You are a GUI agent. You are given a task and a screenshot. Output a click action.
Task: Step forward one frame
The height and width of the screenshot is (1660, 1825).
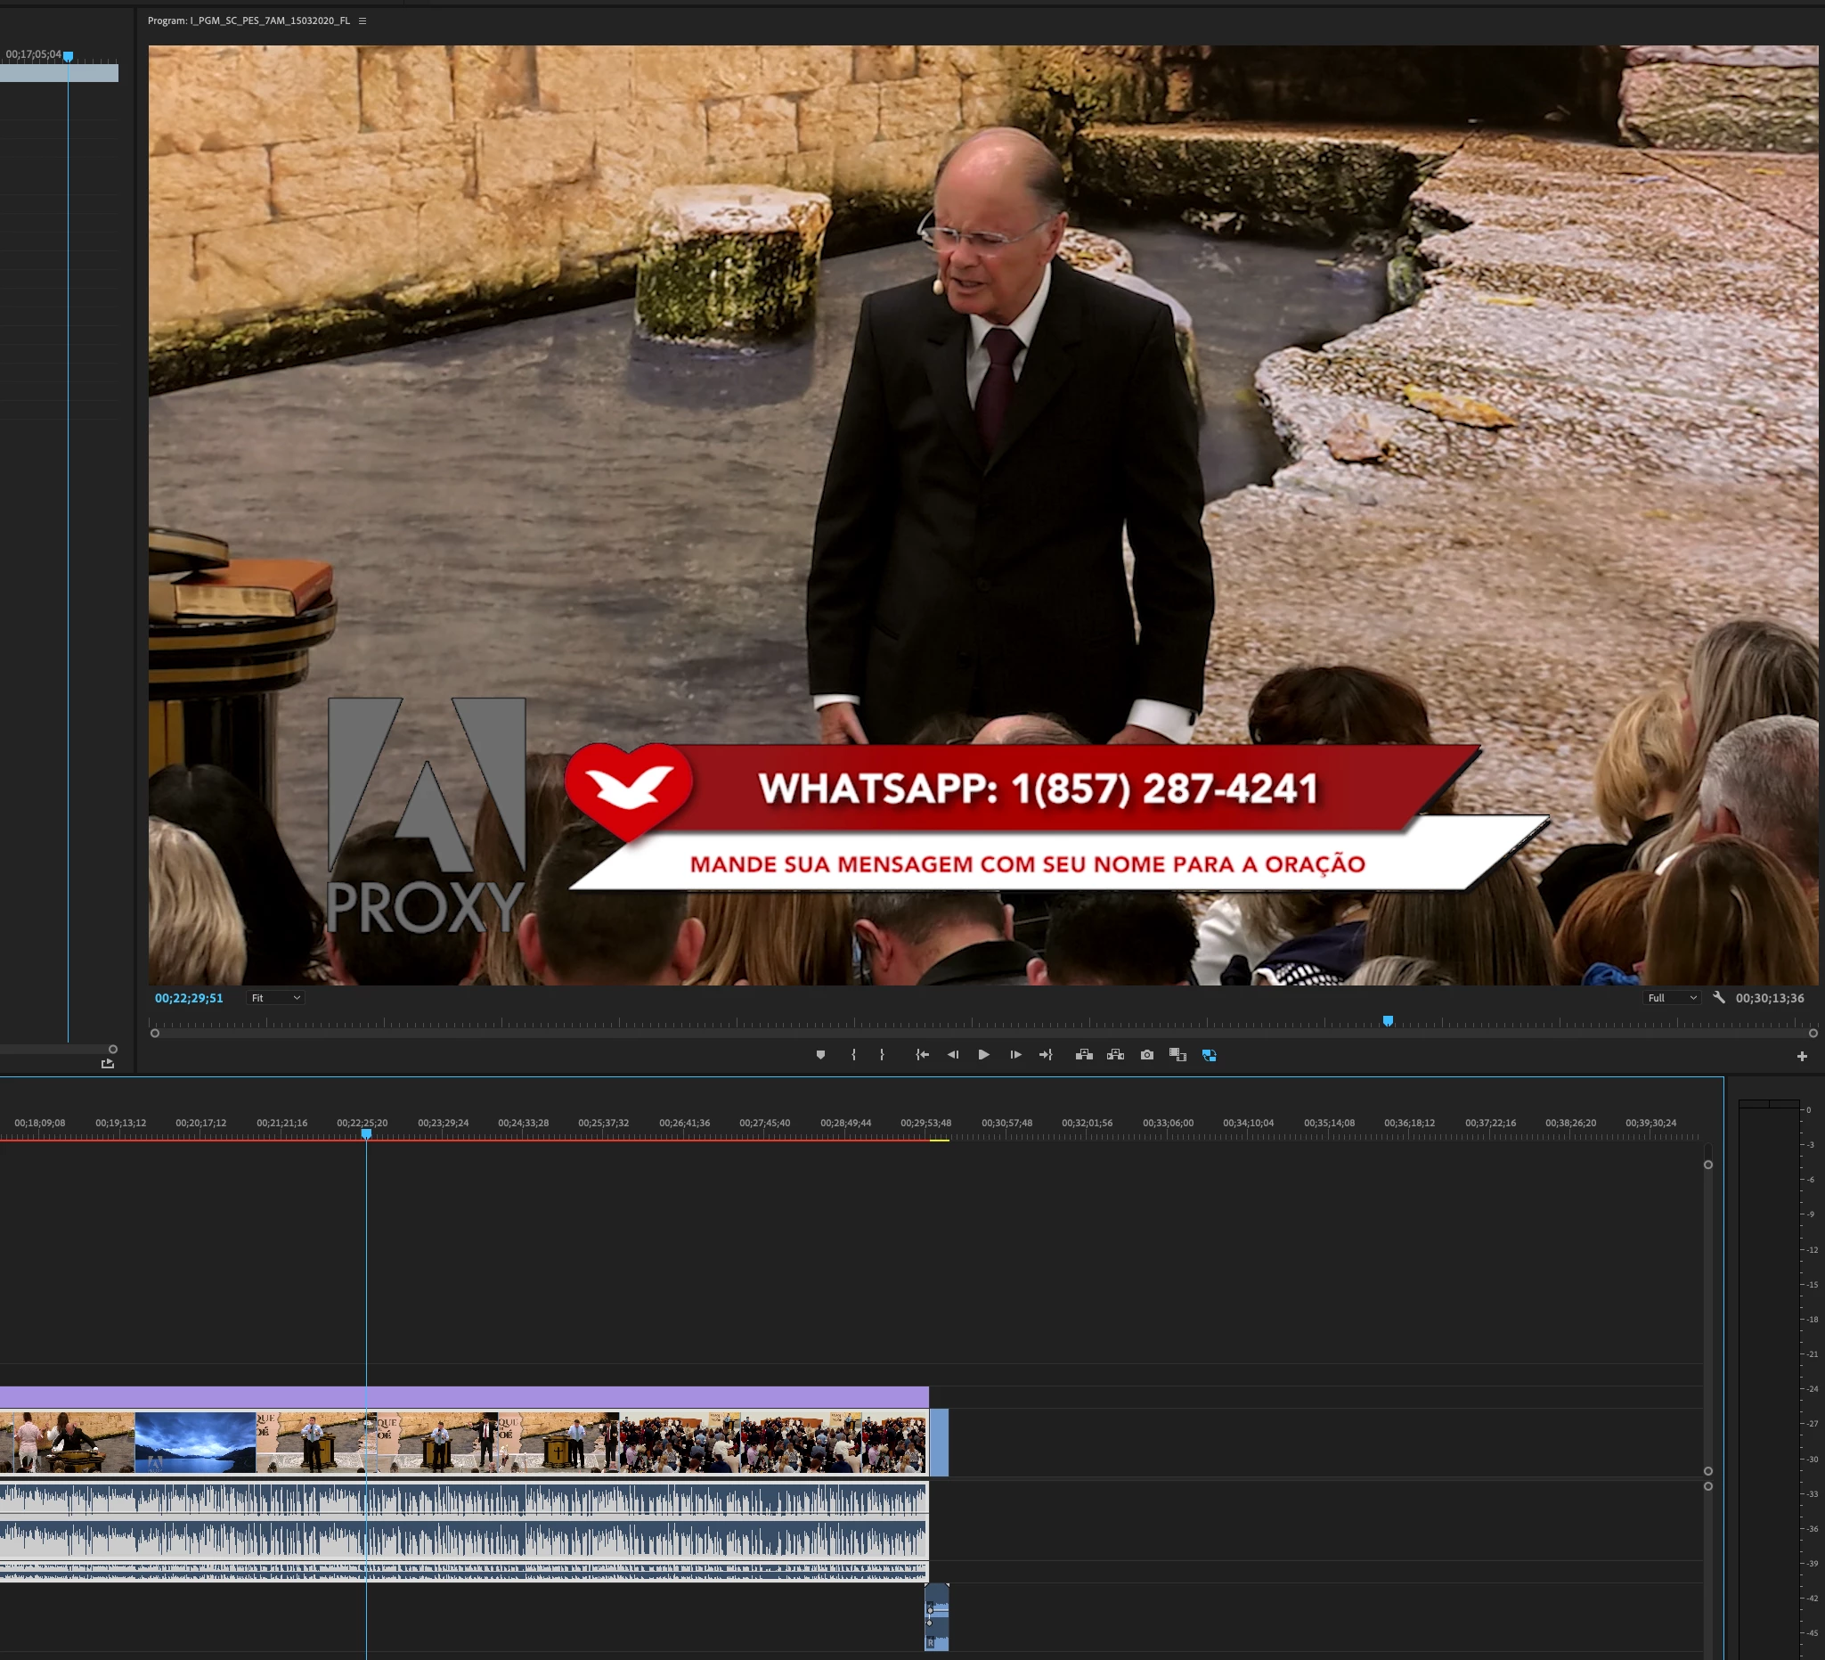click(x=1014, y=1055)
